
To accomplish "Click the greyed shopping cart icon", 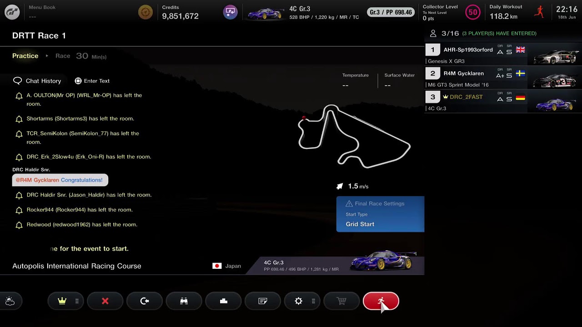I will click(x=341, y=301).
